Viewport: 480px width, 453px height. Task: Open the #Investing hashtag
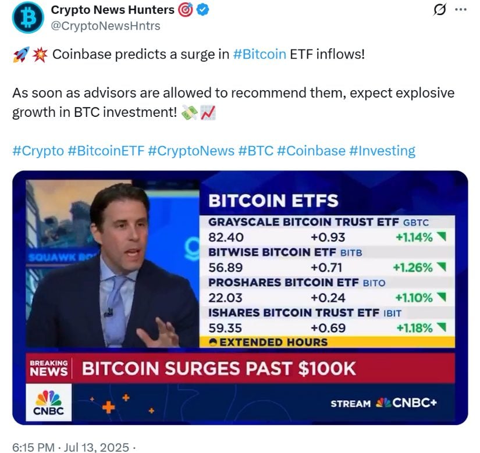[382, 151]
